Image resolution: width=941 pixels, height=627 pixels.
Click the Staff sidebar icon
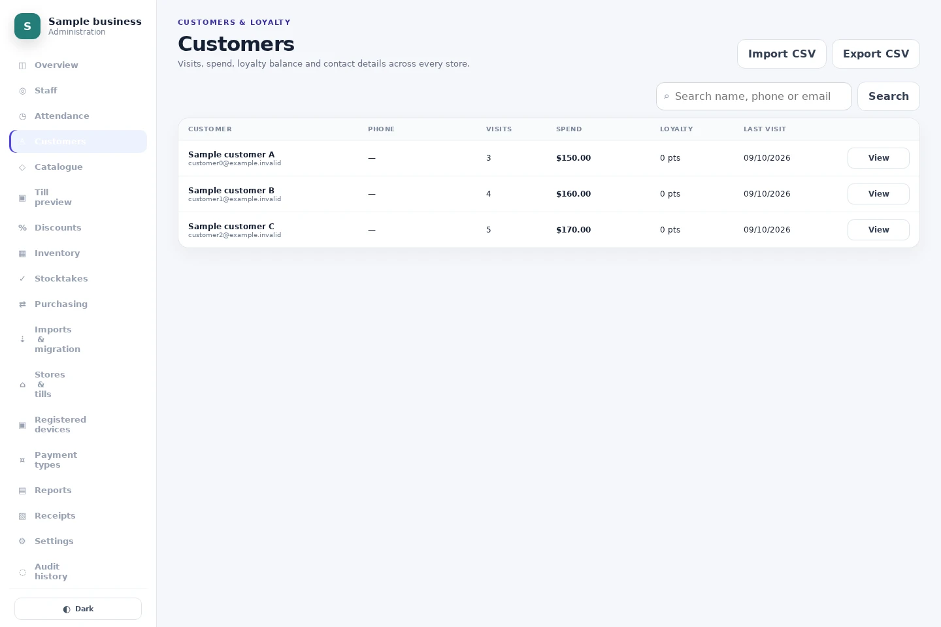[x=22, y=91]
